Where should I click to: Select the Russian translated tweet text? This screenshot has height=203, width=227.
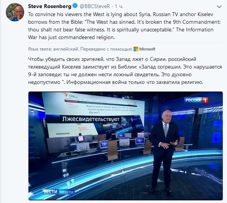[x=125, y=70]
